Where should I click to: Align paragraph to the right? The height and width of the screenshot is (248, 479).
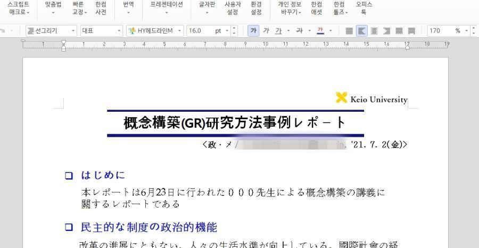tap(386, 31)
